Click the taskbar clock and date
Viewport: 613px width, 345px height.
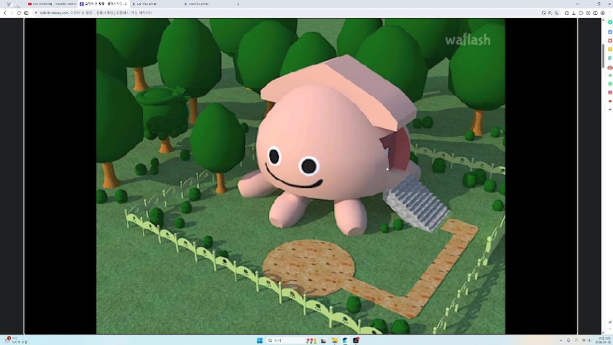click(602, 341)
